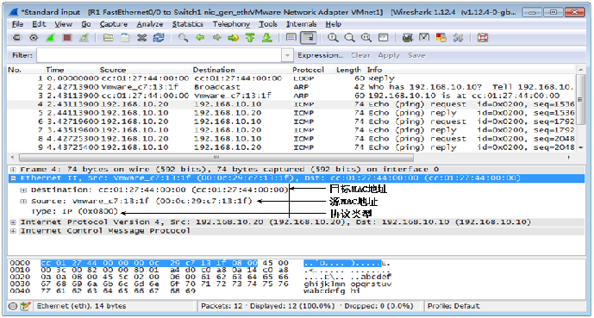Save this capture file icon
The image size is (594, 318).
[125, 37]
